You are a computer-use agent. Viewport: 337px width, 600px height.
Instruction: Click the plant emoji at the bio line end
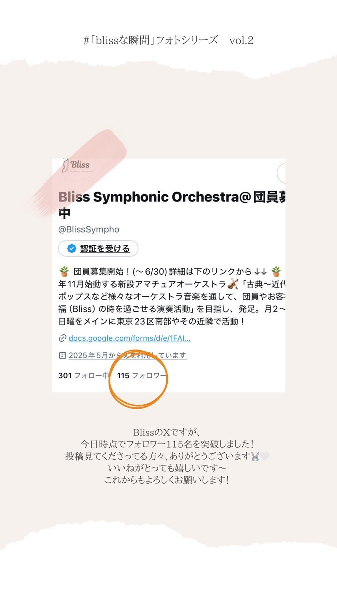tap(276, 272)
